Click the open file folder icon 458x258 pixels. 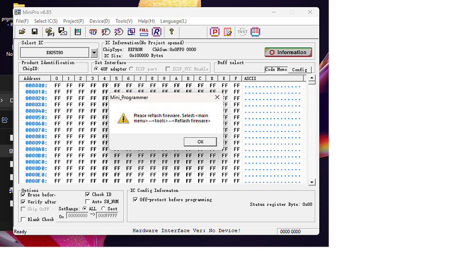click(22, 31)
